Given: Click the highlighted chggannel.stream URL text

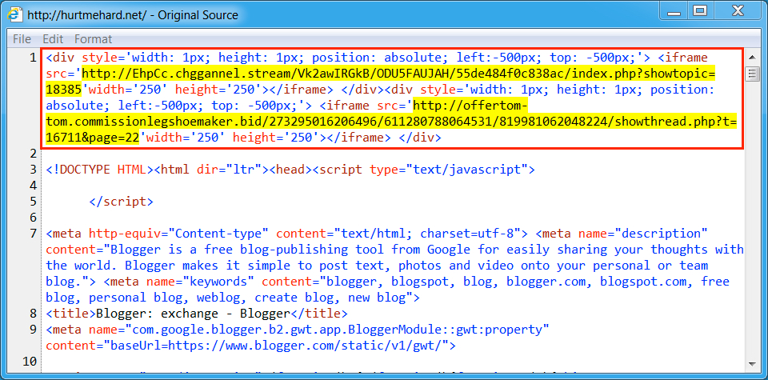Looking at the screenshot, I should 398,74.
